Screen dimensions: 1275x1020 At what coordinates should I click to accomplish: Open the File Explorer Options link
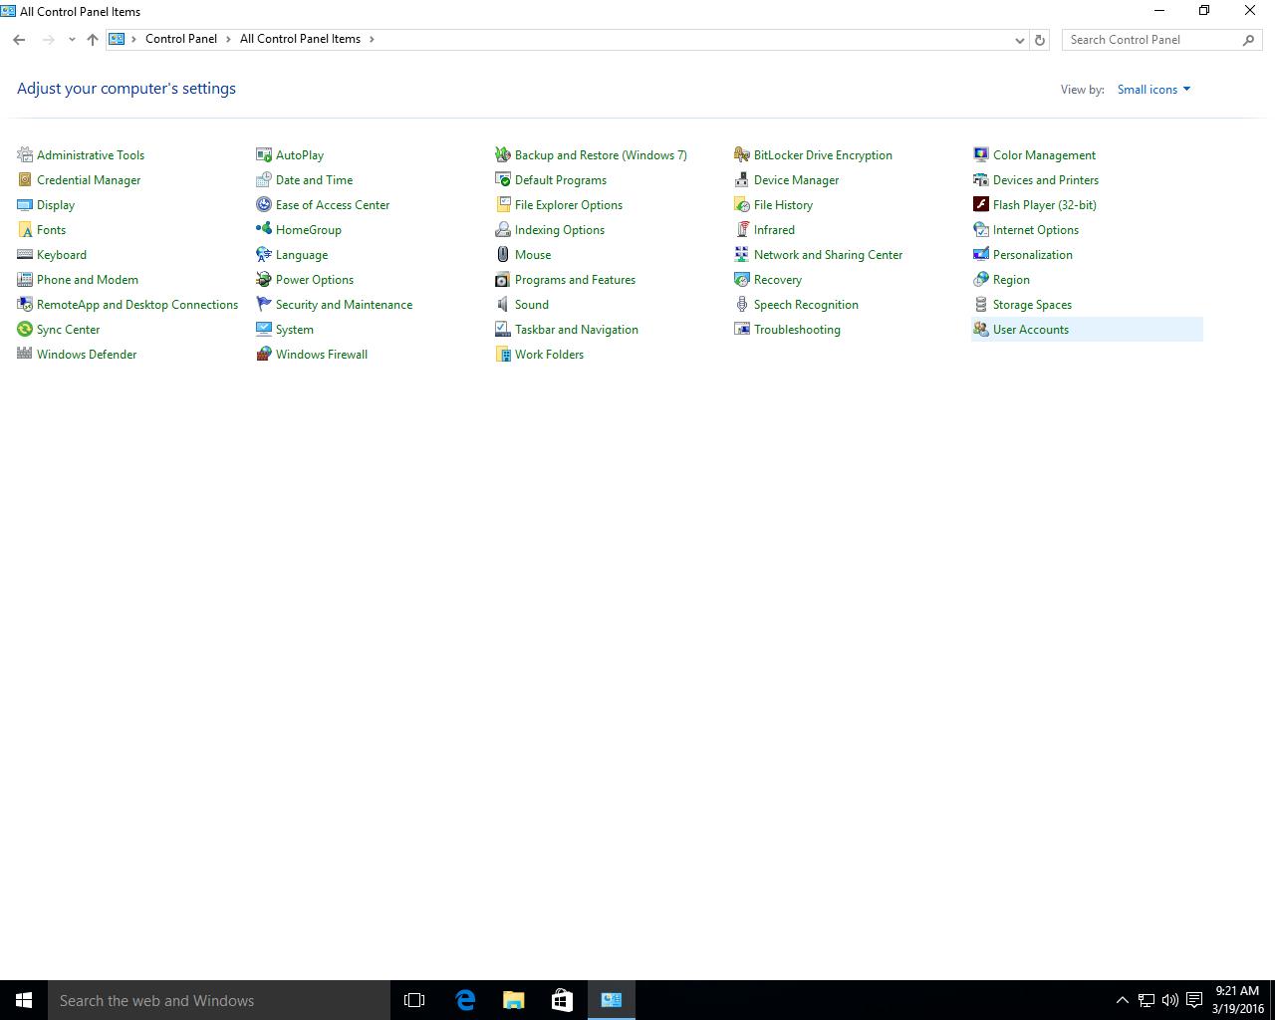(x=569, y=205)
